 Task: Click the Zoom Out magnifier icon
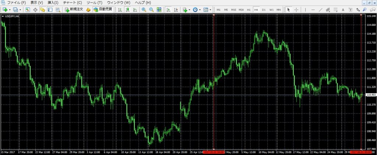(151, 10)
